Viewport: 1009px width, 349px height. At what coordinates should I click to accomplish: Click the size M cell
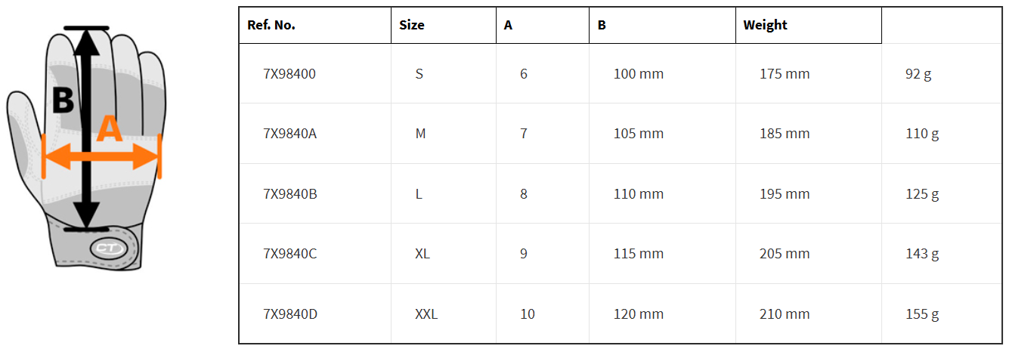click(x=420, y=134)
